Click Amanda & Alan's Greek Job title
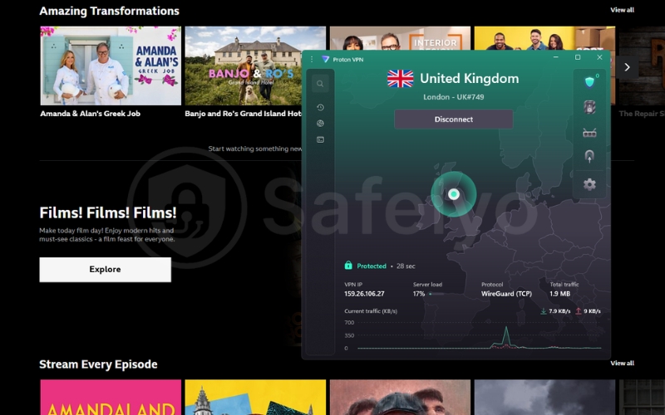 pos(91,114)
